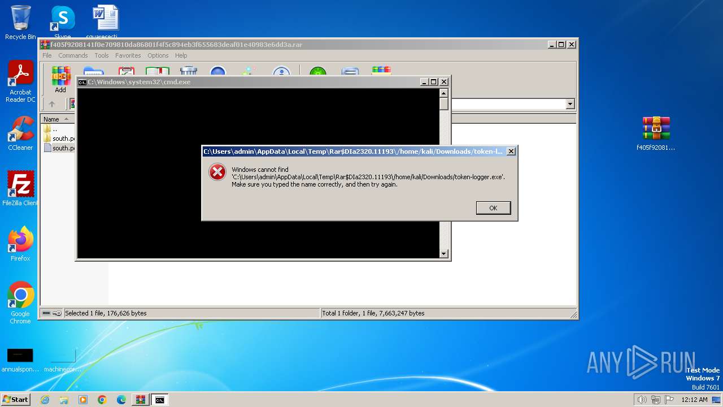Click cmd window scrollbar up arrow

pos(444,93)
